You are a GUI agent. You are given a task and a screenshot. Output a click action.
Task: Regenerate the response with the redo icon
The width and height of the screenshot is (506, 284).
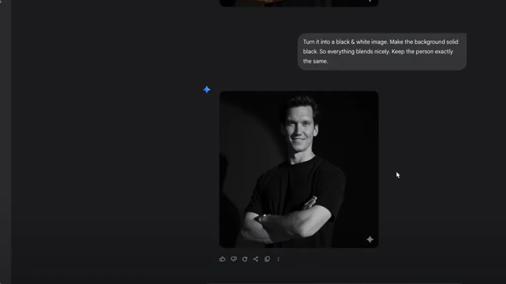coord(245,259)
